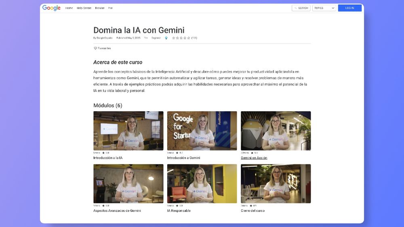Open IA Responsable video thumbnail
The height and width of the screenshot is (227, 404).
tap(202, 183)
